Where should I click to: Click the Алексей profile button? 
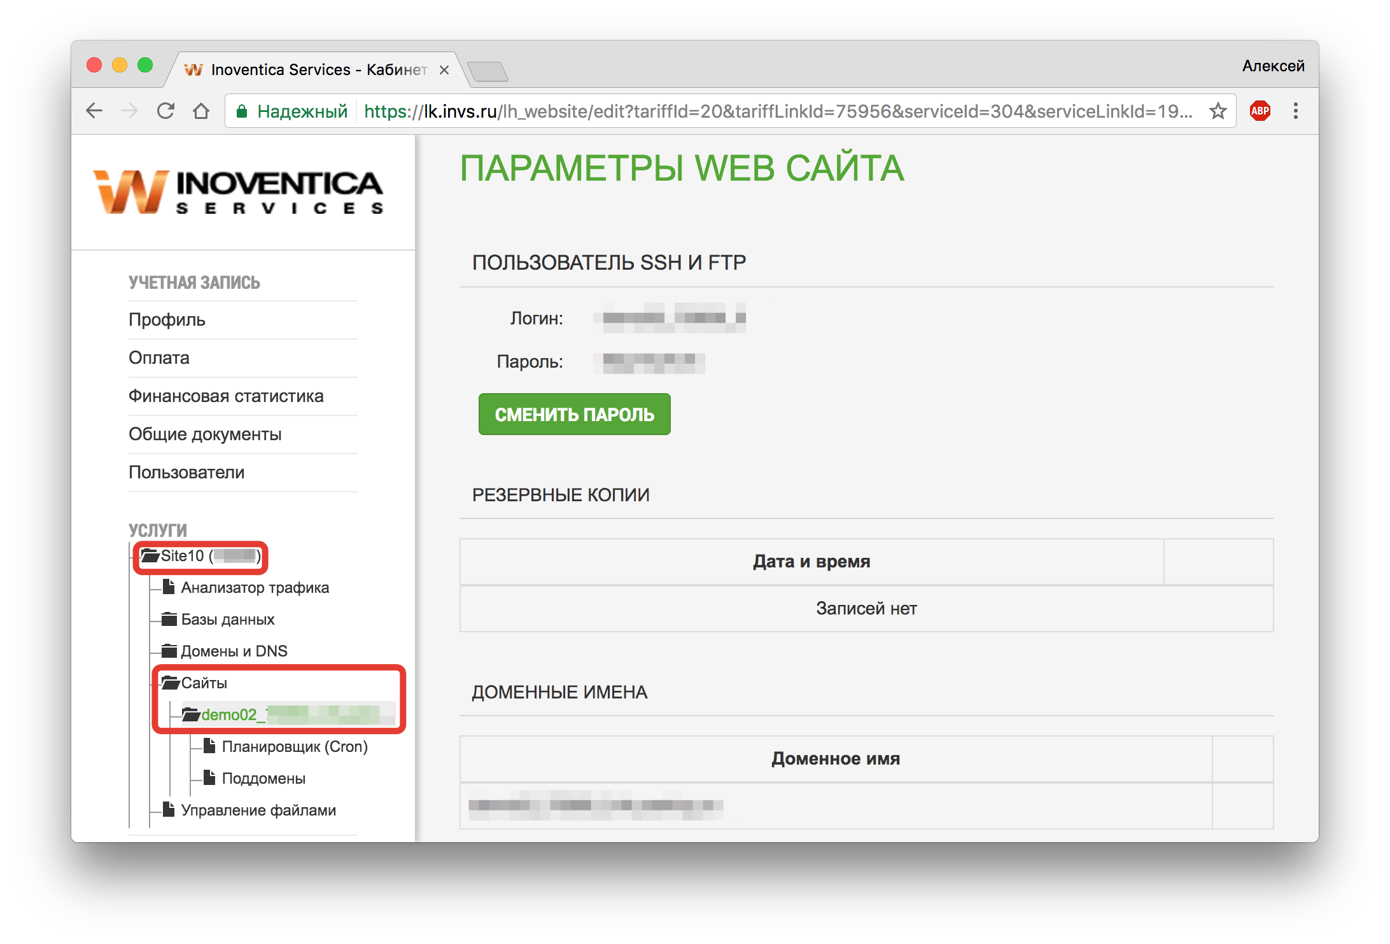(1273, 66)
